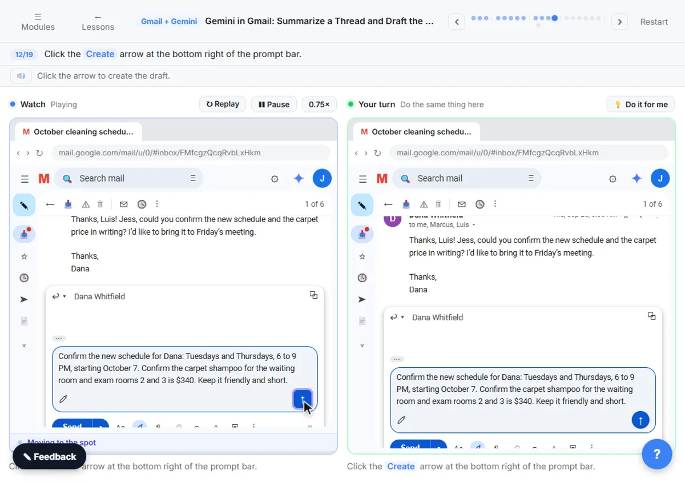Replay the Watch demonstration
Viewport: 685px width, 482px height.
(223, 104)
